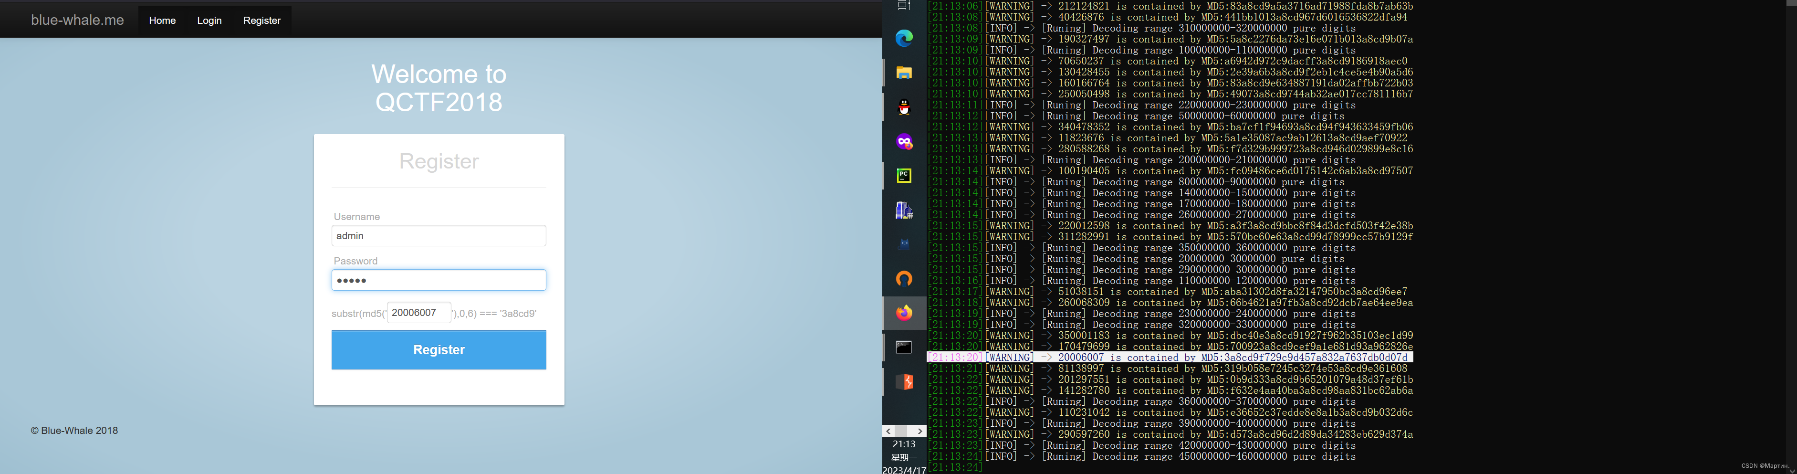Click the terminal line for 40426876
The image size is (1797, 474).
click(1167, 17)
